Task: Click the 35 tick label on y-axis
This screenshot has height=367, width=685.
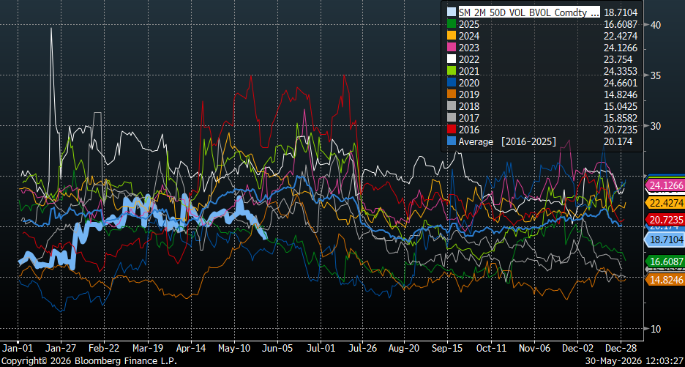Action: click(654, 75)
